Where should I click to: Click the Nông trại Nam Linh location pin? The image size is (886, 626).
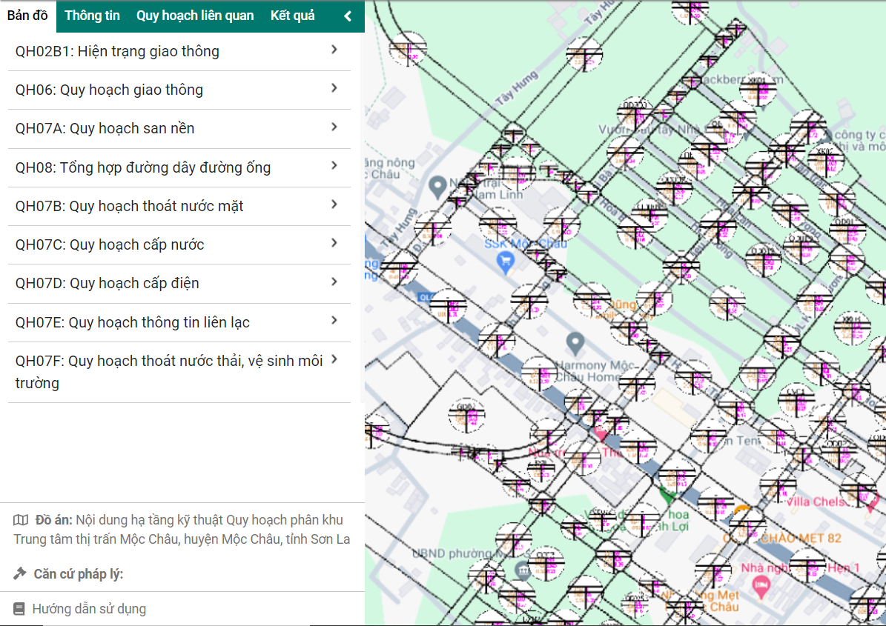tap(437, 184)
